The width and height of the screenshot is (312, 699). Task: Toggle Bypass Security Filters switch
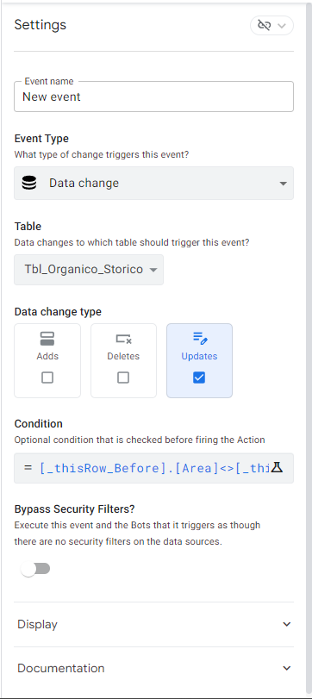[x=35, y=569]
